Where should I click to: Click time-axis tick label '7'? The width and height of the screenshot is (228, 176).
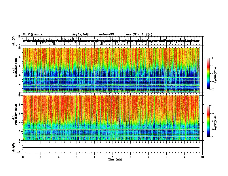coord(149,157)
